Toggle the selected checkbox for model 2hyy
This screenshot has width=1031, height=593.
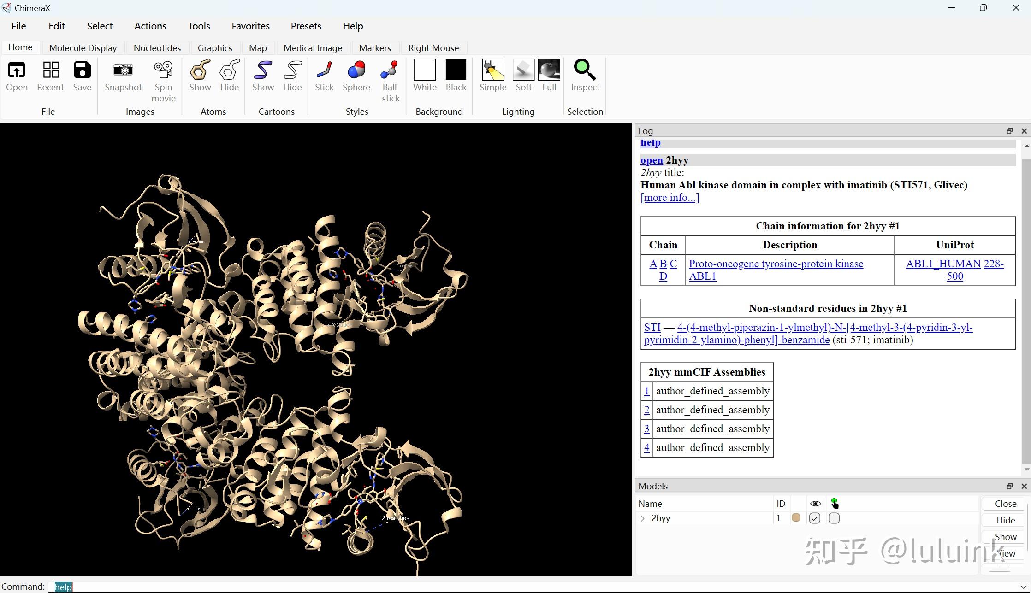pos(834,518)
